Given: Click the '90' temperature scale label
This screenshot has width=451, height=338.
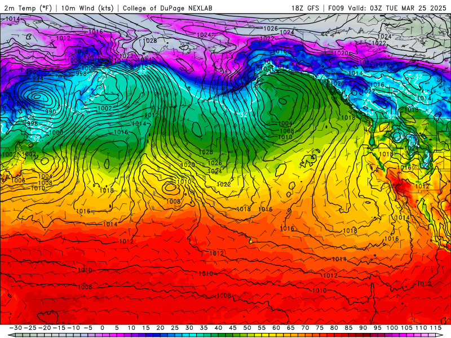Looking at the screenshot, I should tap(363, 328).
